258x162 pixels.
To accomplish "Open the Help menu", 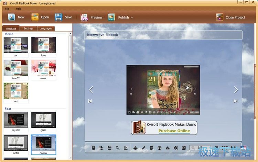I will tap(19, 9).
